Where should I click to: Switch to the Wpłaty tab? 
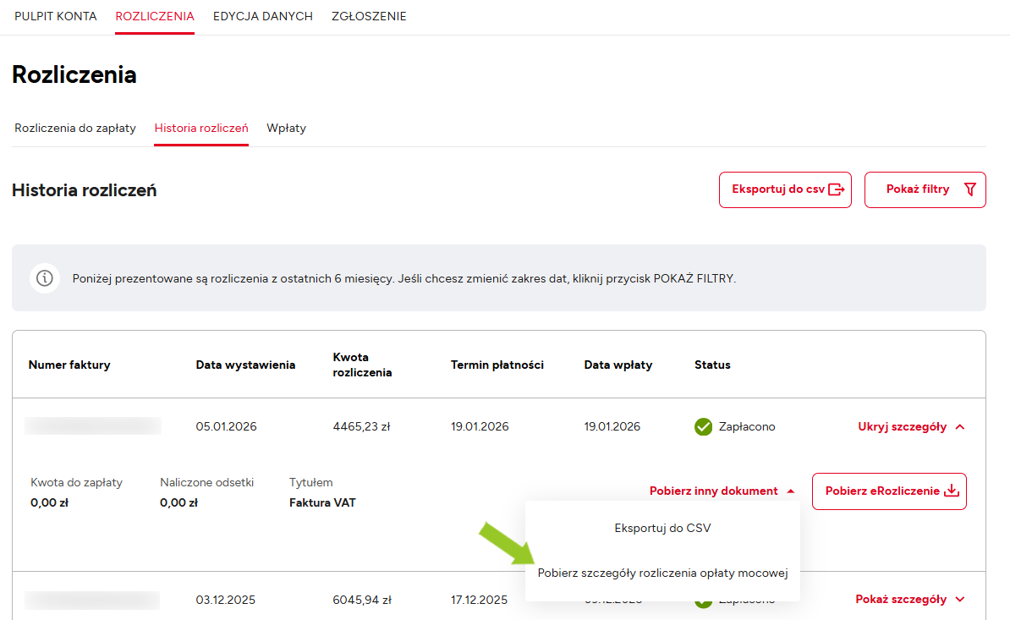coord(286,129)
